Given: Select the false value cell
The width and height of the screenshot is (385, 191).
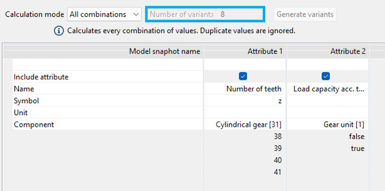Looking at the screenshot, I should 328,136.
